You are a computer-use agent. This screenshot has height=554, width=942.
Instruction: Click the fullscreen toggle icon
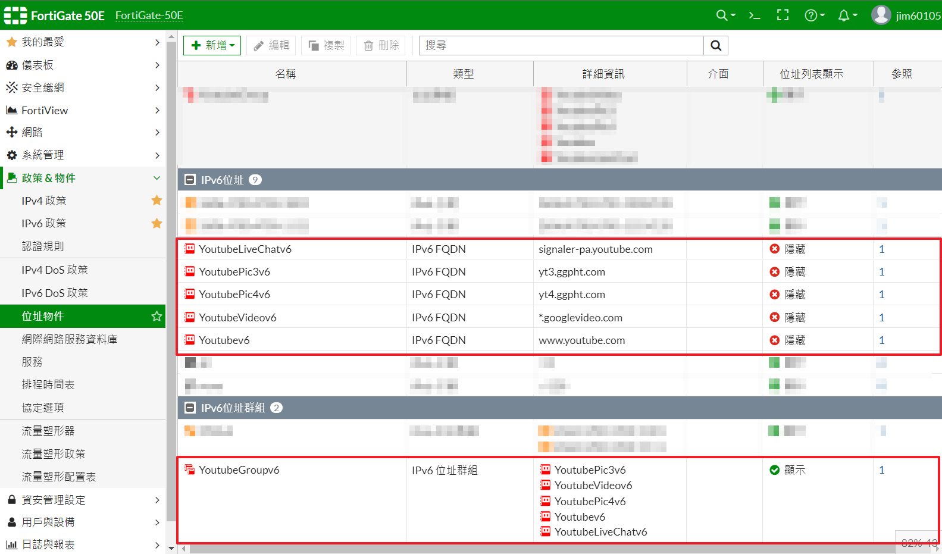783,15
